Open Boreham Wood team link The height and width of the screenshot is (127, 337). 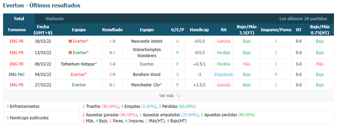coord(147,74)
